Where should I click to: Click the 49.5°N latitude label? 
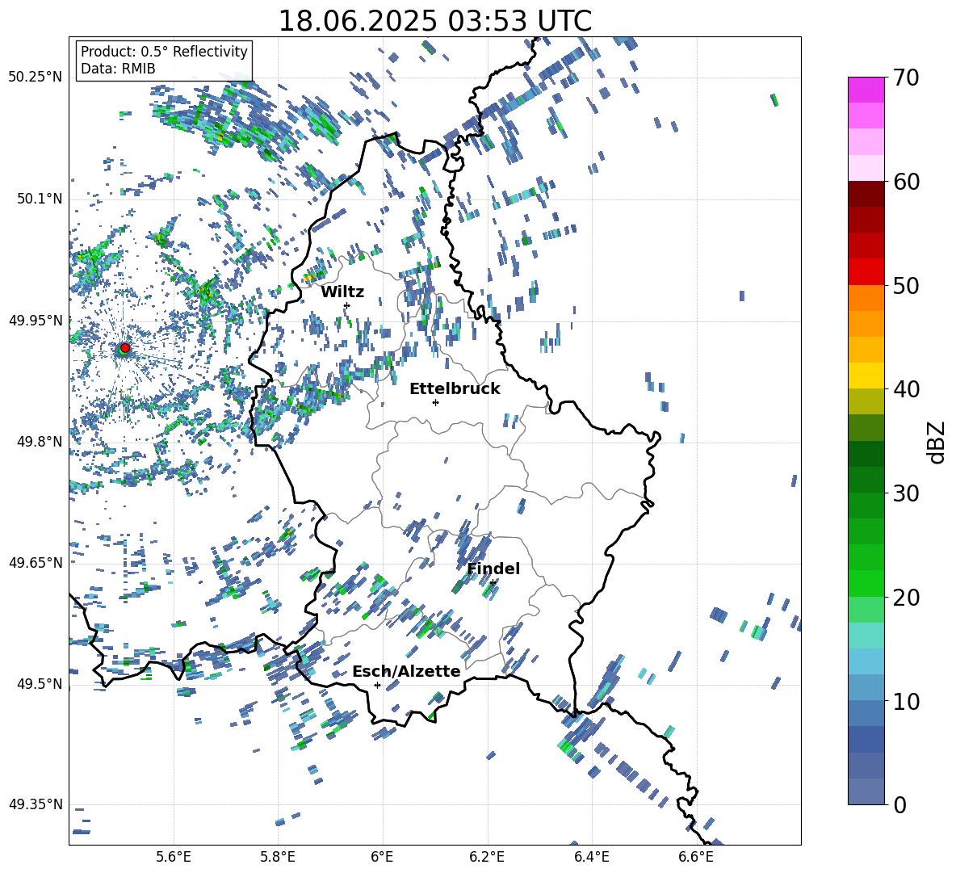40,684
